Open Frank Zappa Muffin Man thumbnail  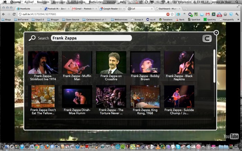point(77,63)
